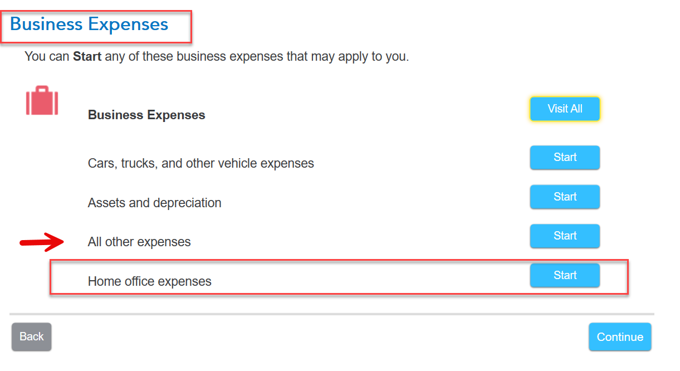
Task: Select the Assets and depreciation label
Action: (154, 203)
